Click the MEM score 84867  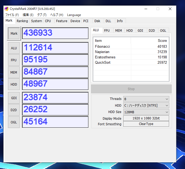(55, 72)
